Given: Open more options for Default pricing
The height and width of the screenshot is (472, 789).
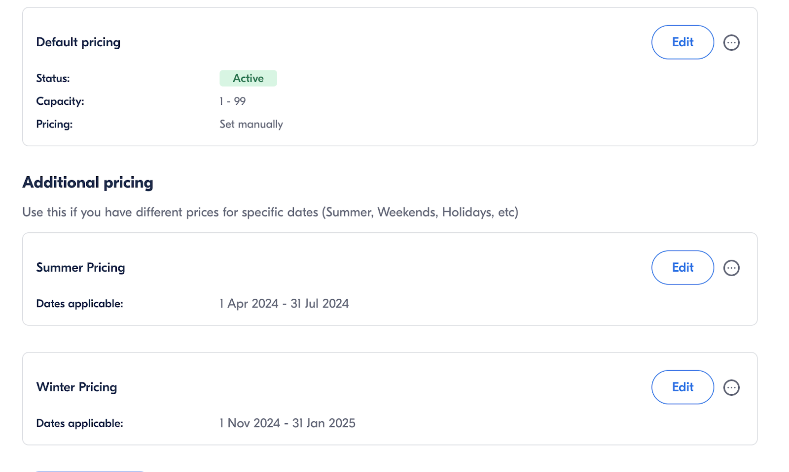Looking at the screenshot, I should [x=731, y=42].
